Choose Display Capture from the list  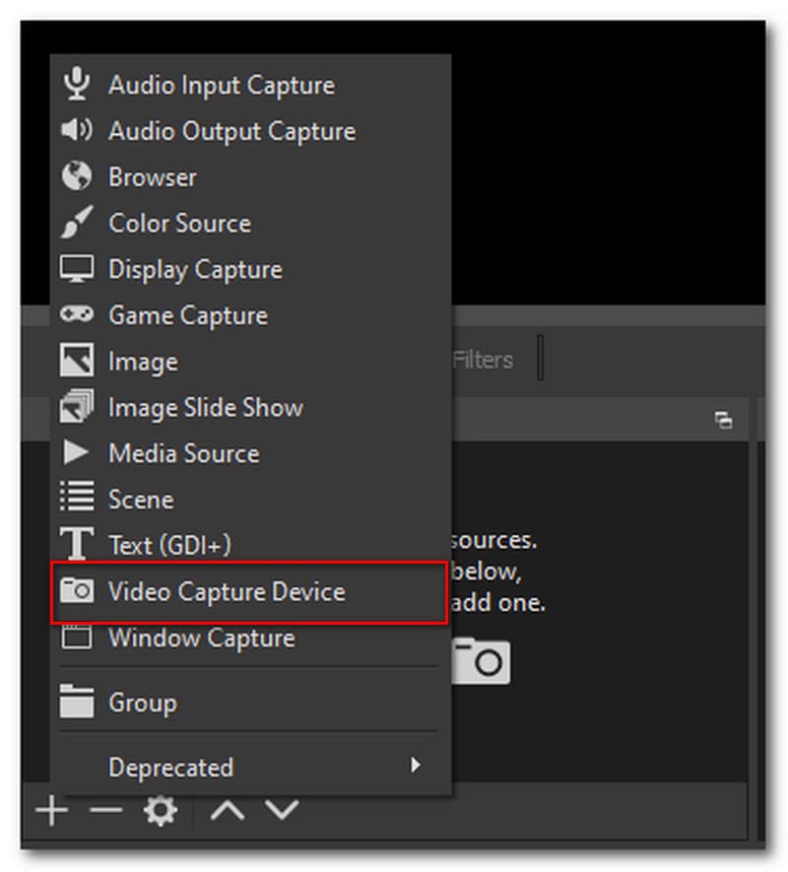click(x=250, y=269)
